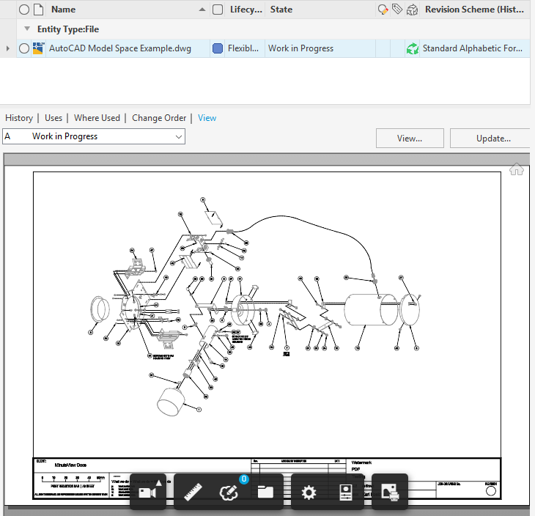Switch to the Uses tab
The width and height of the screenshot is (535, 516).
pos(53,118)
